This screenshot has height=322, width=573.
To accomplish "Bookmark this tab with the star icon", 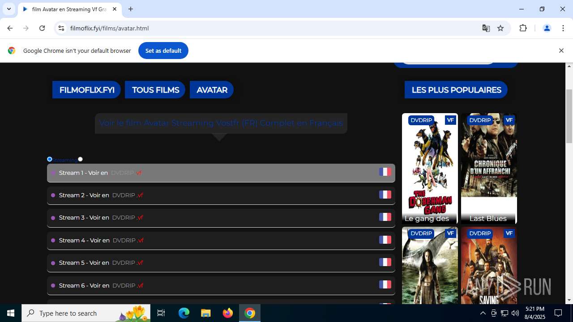I will [x=500, y=28].
